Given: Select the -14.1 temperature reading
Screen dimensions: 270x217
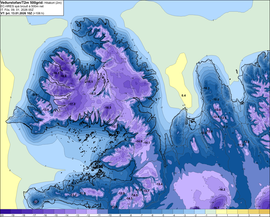Looking at the screenshot, I should coord(147,143).
